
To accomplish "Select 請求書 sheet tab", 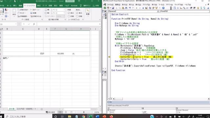I will (12, 109).
